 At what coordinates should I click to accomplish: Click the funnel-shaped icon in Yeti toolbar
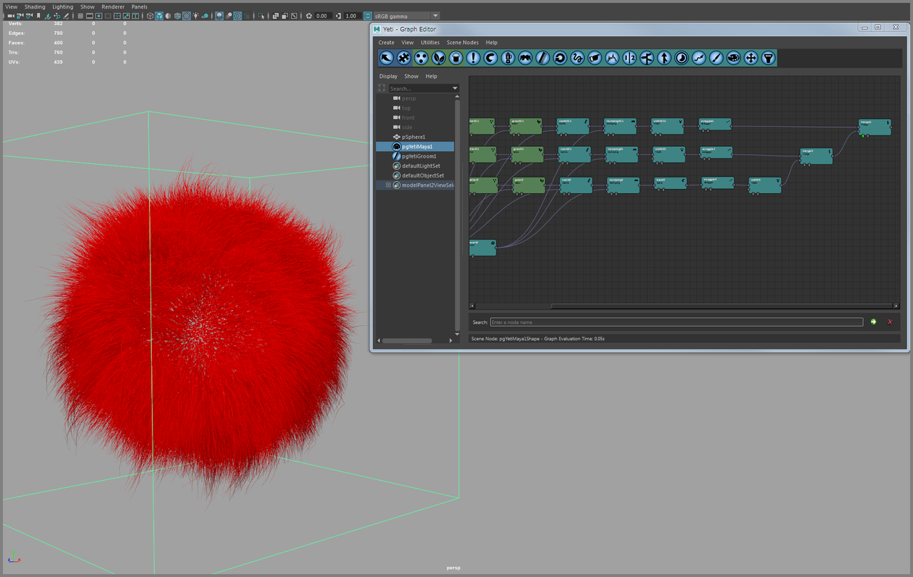[768, 58]
